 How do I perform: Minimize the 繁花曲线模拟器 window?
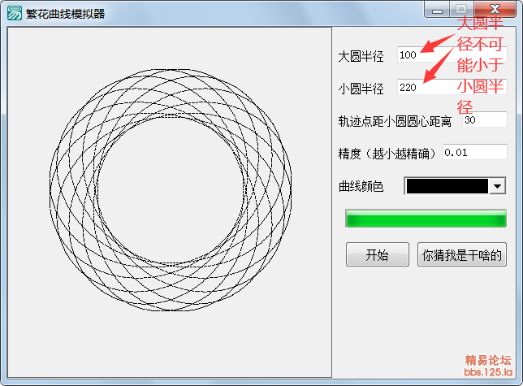437,9
